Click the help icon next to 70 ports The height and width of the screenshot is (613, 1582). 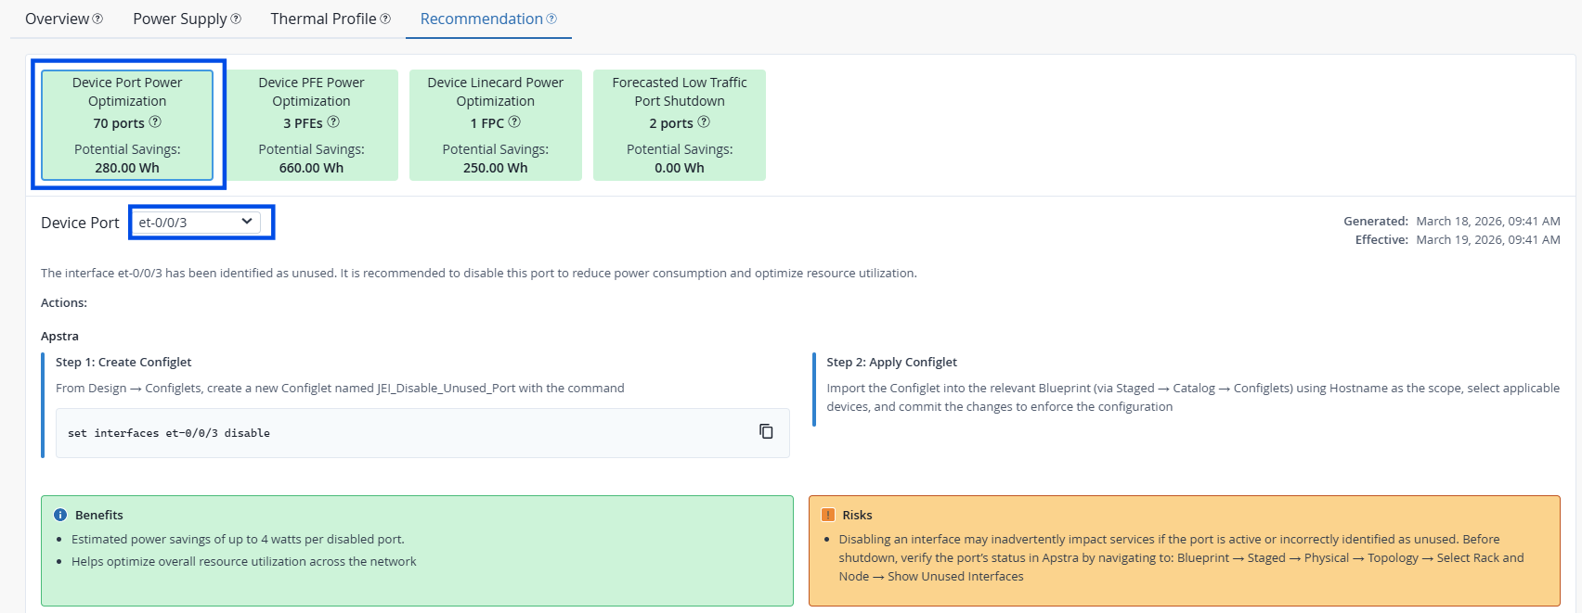(x=155, y=122)
